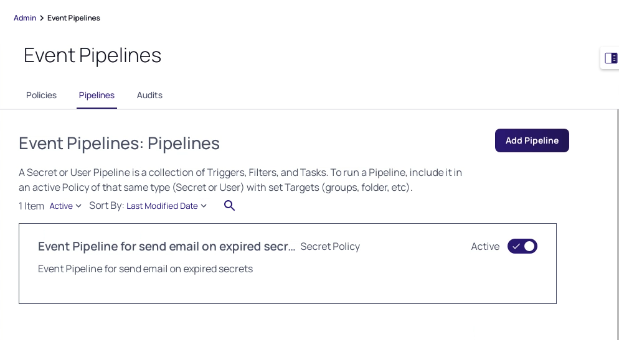
Task: Switch to the Policies tab
Action: click(42, 95)
